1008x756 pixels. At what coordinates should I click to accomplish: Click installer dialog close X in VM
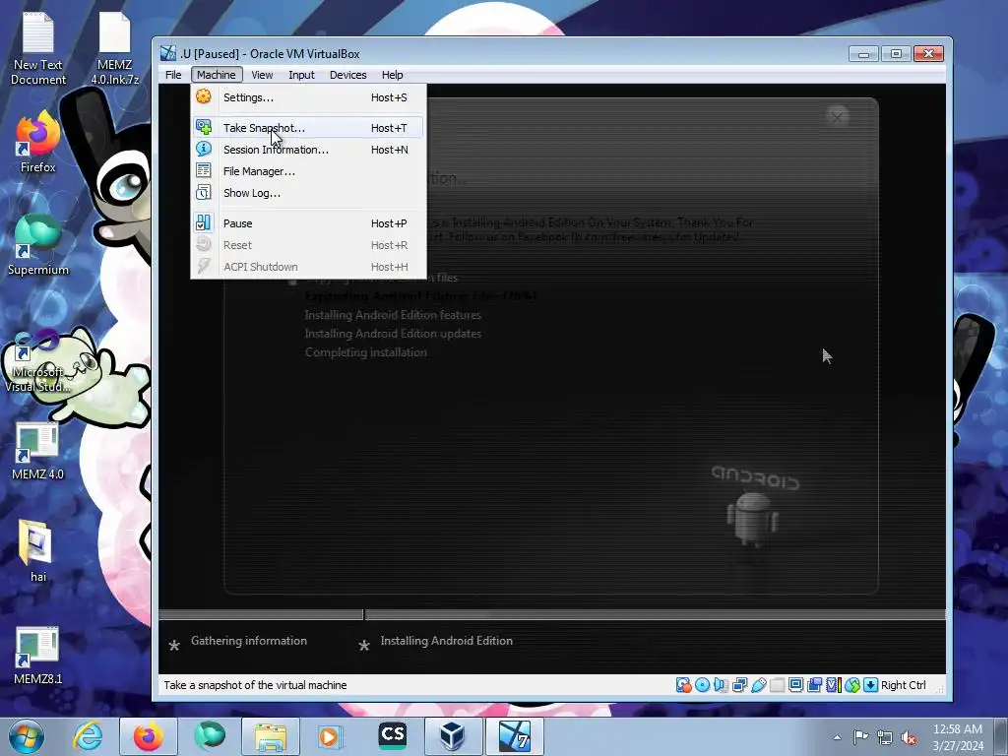pyautogui.click(x=837, y=116)
